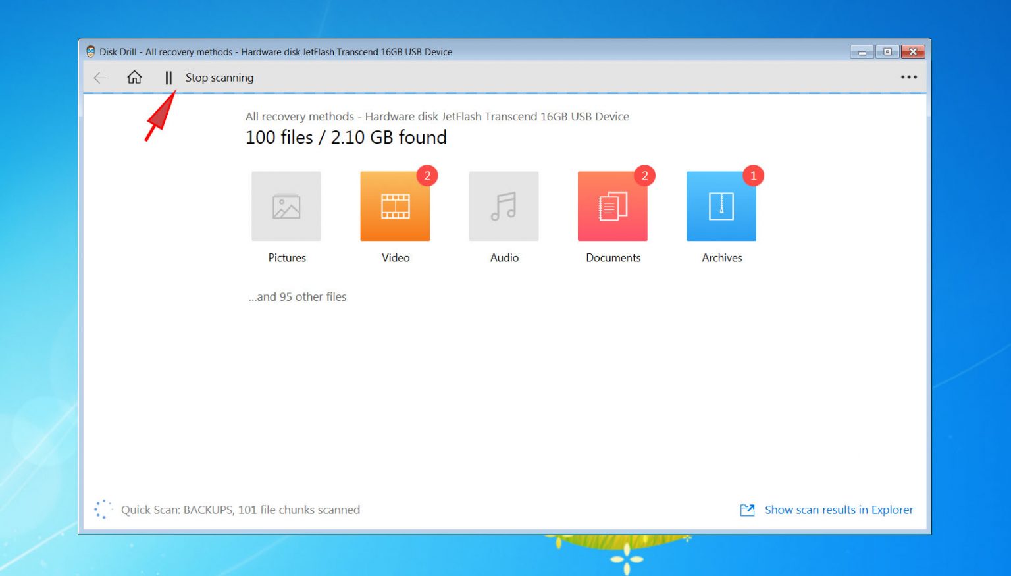Open the Pictures category tile

click(x=286, y=206)
